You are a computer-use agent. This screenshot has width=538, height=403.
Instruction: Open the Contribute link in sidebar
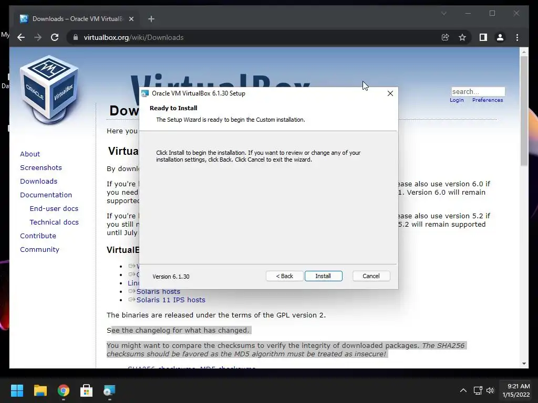coord(38,236)
